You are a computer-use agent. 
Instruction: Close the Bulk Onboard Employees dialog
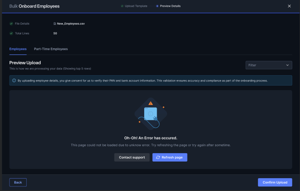point(289,6)
